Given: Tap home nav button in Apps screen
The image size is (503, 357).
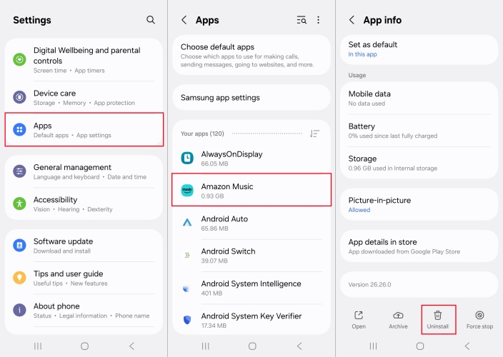Looking at the screenshot, I should tap(252, 346).
